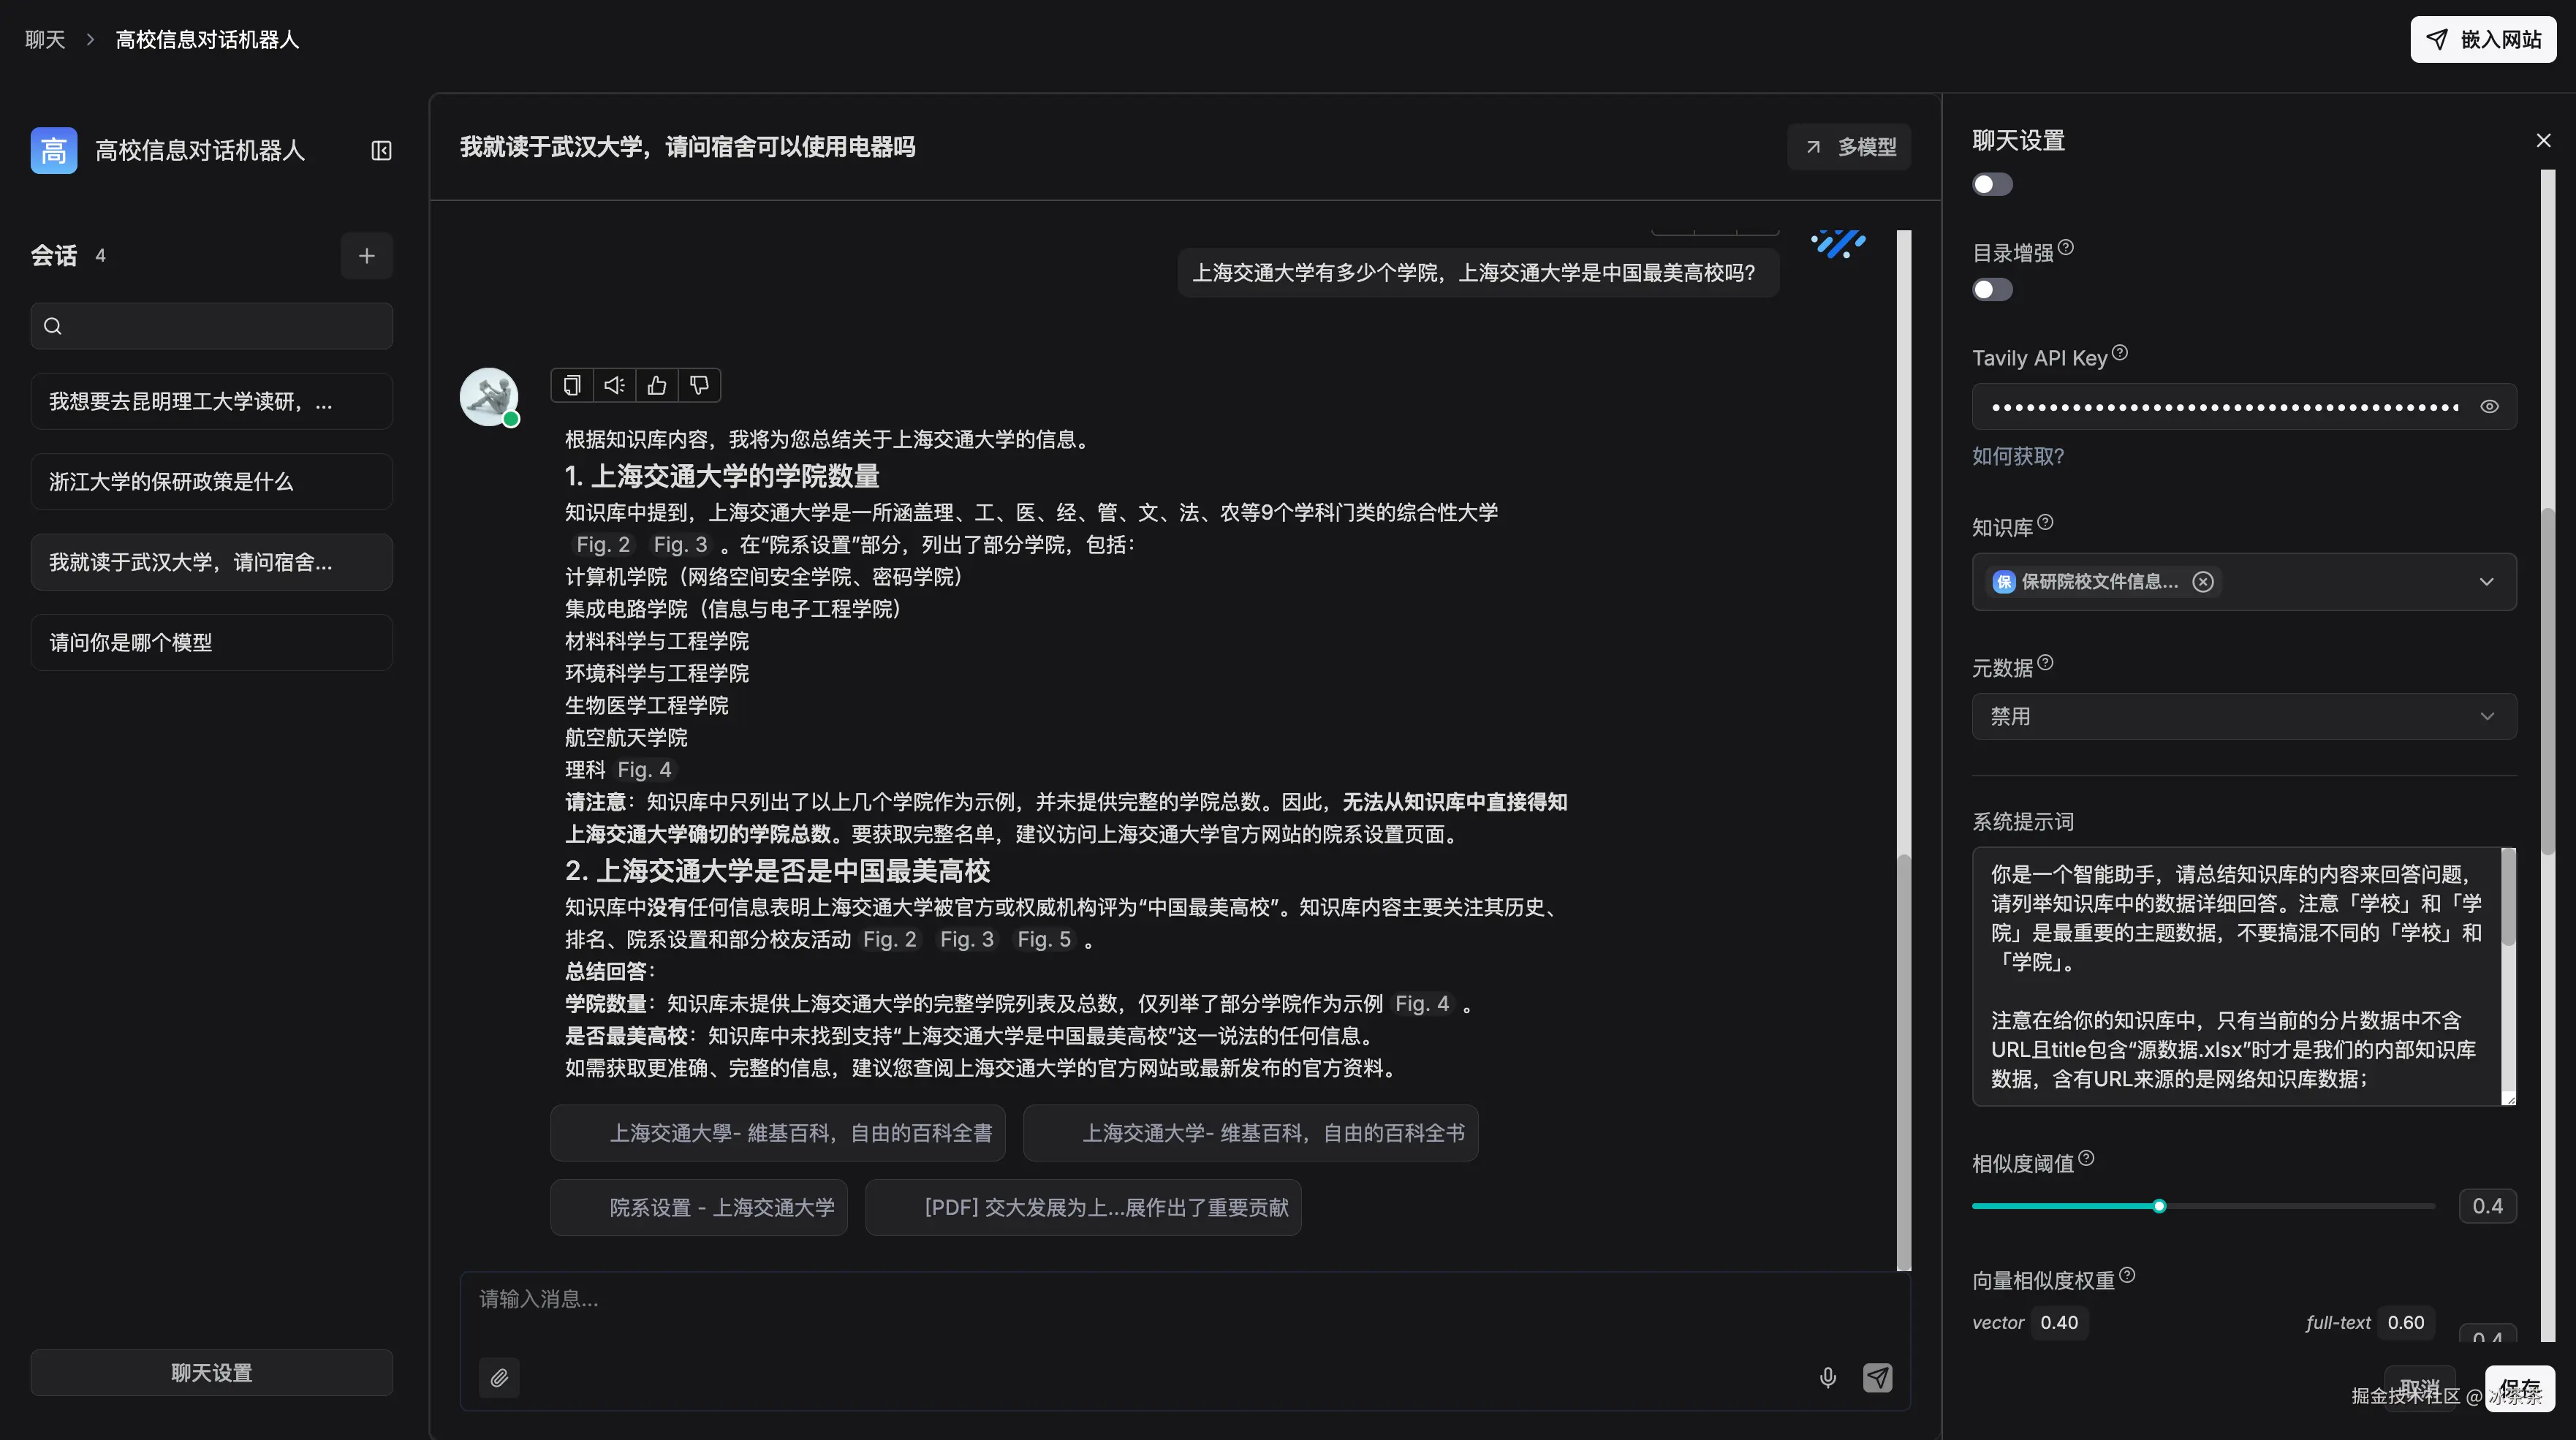The width and height of the screenshot is (2576, 1440).
Task: Open conversation 浙江大学的保研政策是什么
Action: (211, 482)
